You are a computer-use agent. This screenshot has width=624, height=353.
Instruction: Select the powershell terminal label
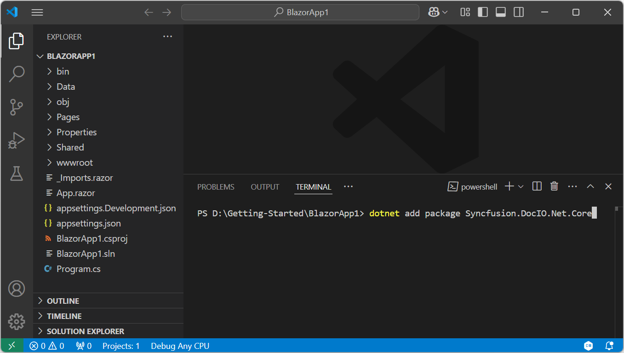point(473,186)
